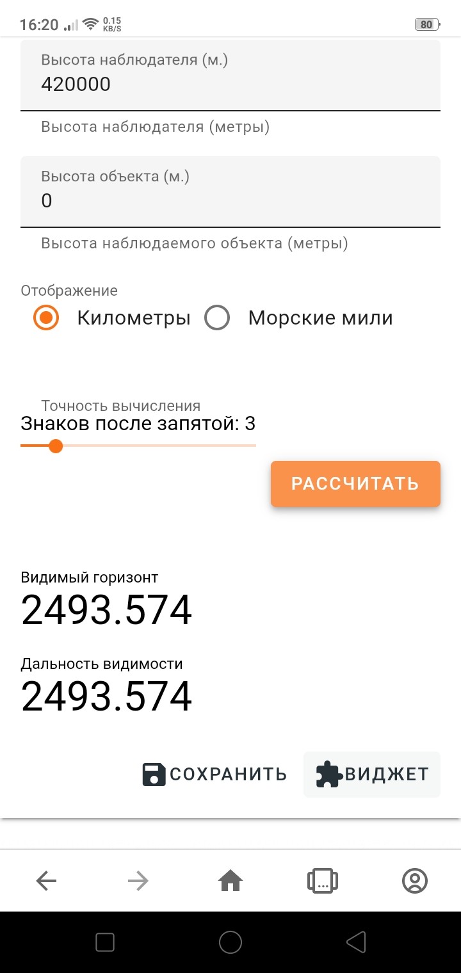Go to the browser home page icon
The height and width of the screenshot is (973, 461).
tap(230, 881)
